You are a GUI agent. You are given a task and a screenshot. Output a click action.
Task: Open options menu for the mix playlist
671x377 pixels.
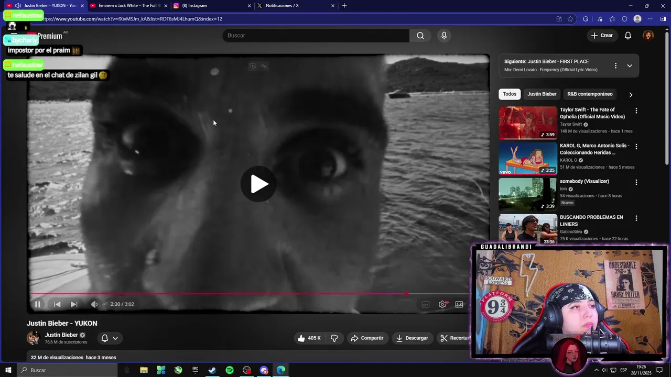(x=615, y=66)
